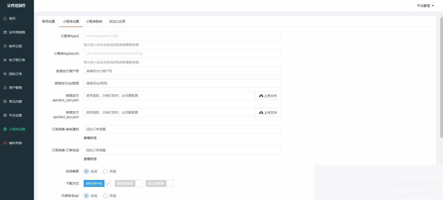Screen dimensions: 443x200
Task: Click the vertical page scrollbar
Action: 441,77
